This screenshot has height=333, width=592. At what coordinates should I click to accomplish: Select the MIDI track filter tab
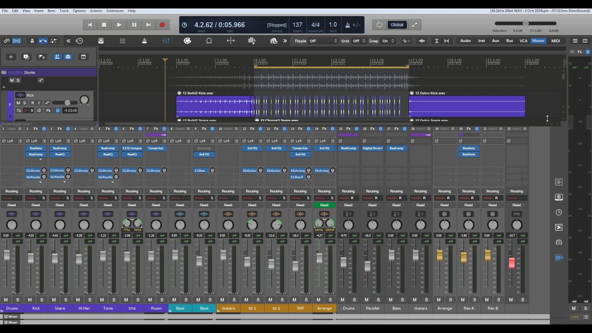click(x=555, y=41)
